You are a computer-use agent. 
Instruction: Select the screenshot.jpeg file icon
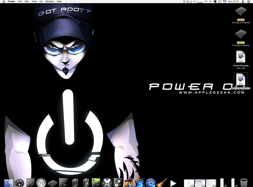click(241, 57)
